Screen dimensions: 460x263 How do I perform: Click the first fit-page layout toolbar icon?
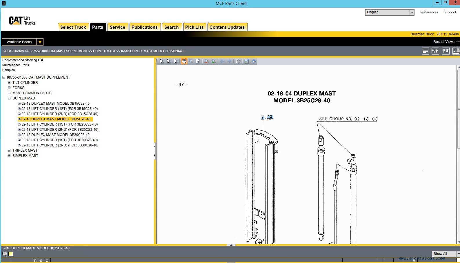pos(161,61)
